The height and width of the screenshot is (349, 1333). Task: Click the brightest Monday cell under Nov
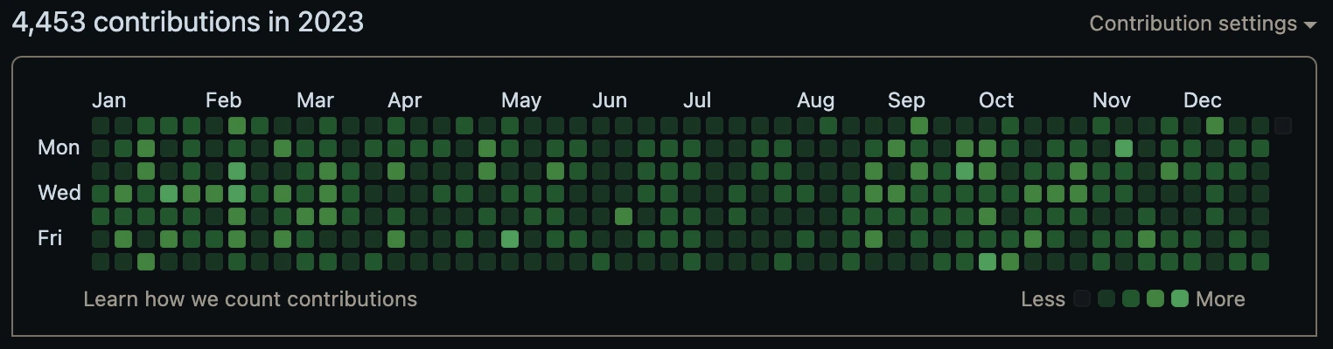pos(1124,148)
